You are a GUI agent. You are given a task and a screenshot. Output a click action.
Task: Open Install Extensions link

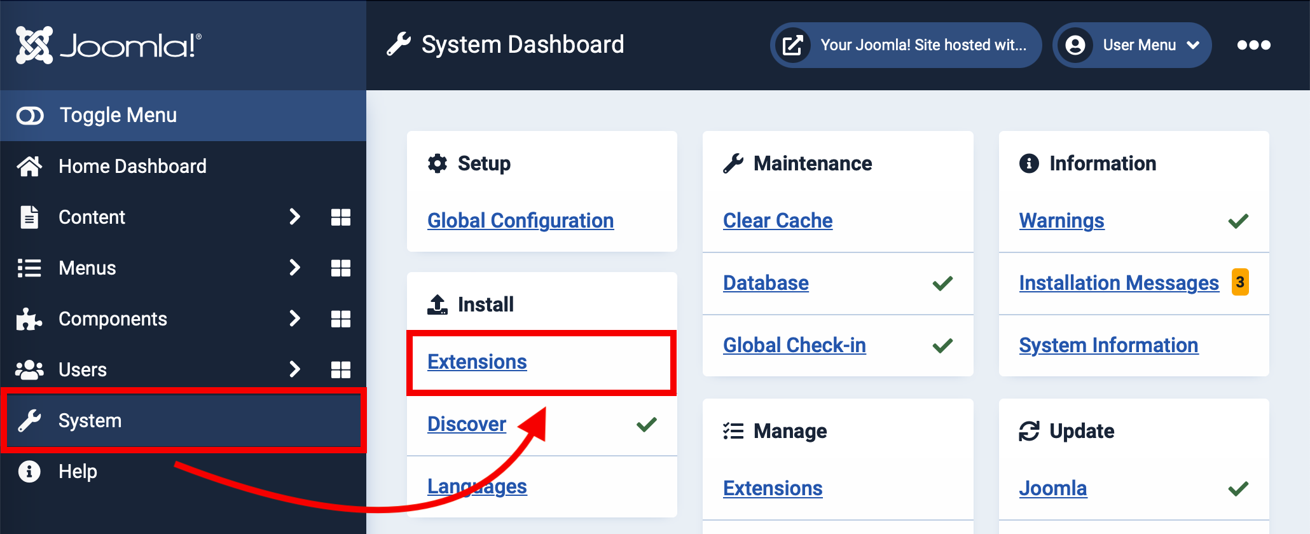coord(477,362)
